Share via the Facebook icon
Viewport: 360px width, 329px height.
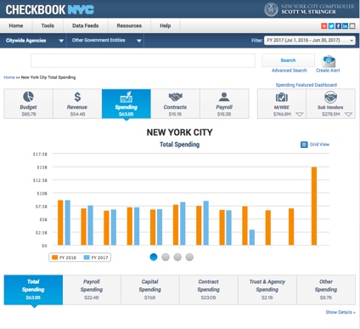(338, 26)
